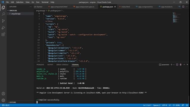
Task: Open the Terminal menu
Action: coord(45,2)
